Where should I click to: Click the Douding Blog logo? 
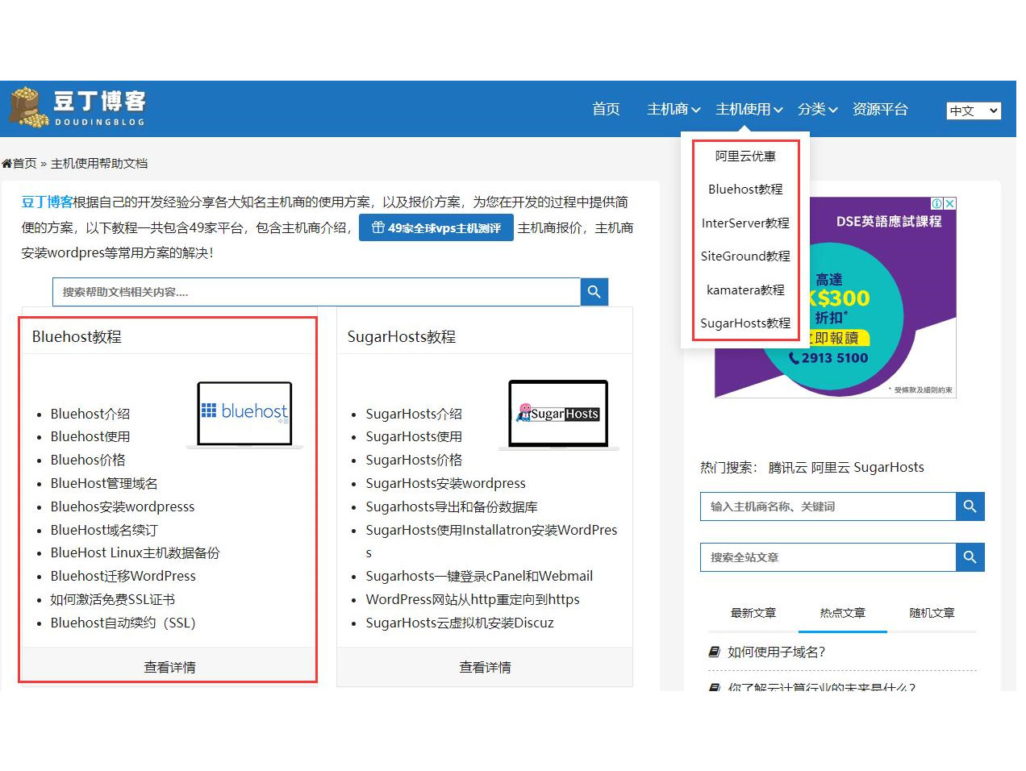coord(77,107)
